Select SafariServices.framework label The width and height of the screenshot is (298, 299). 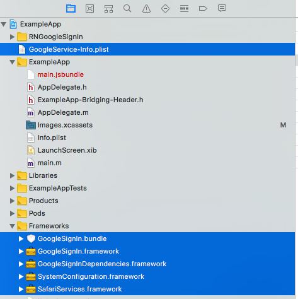coord(79,289)
